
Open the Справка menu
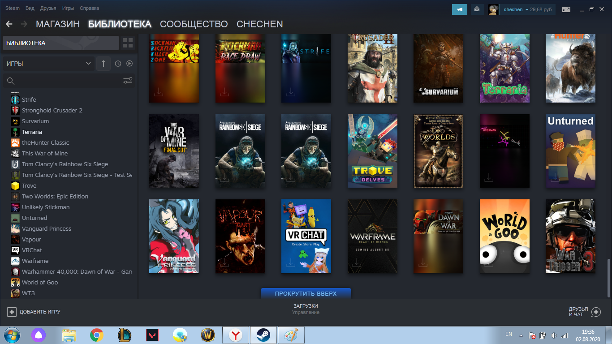[x=89, y=9]
